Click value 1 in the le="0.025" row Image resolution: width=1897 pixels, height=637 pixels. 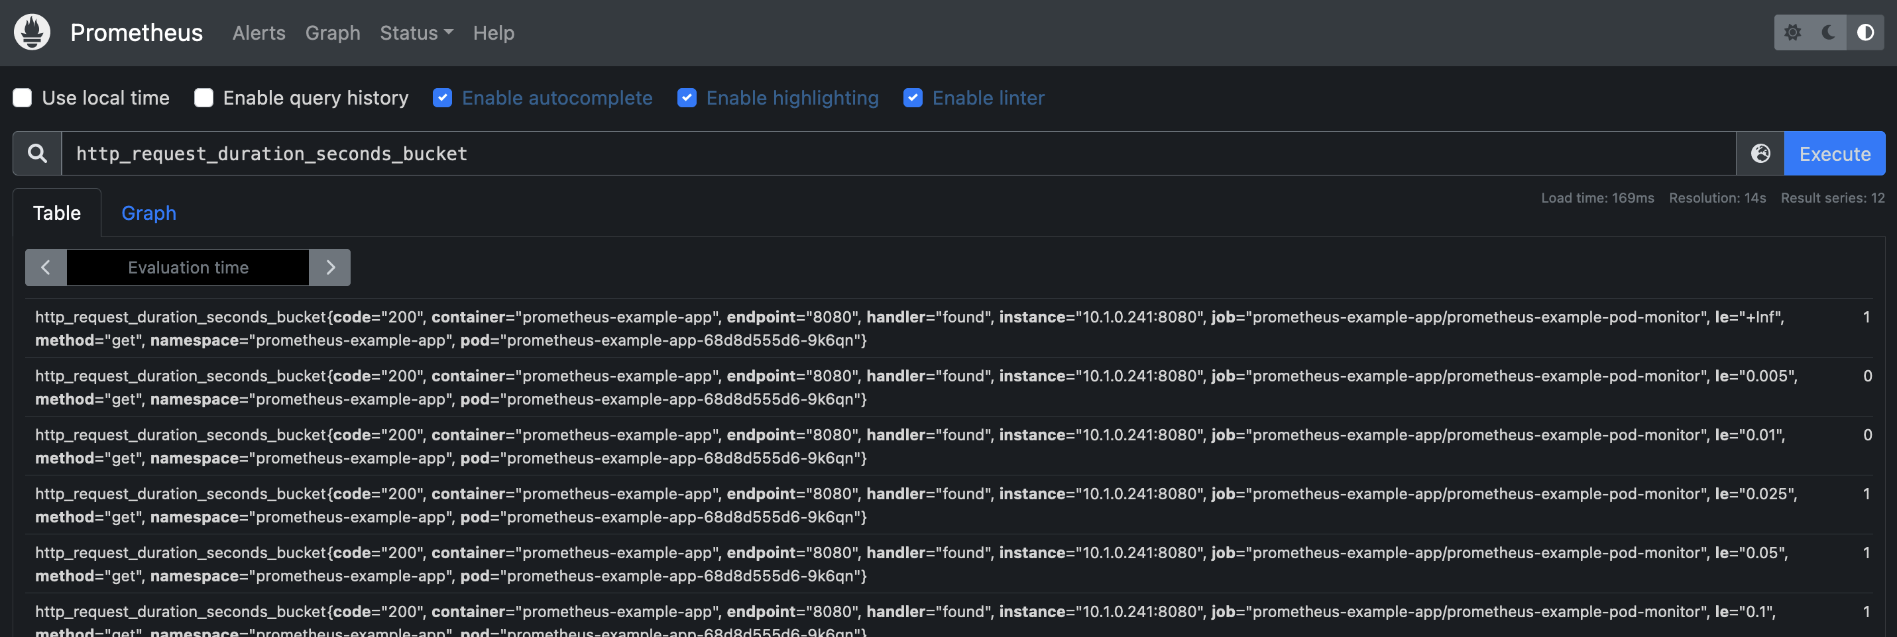click(x=1866, y=493)
